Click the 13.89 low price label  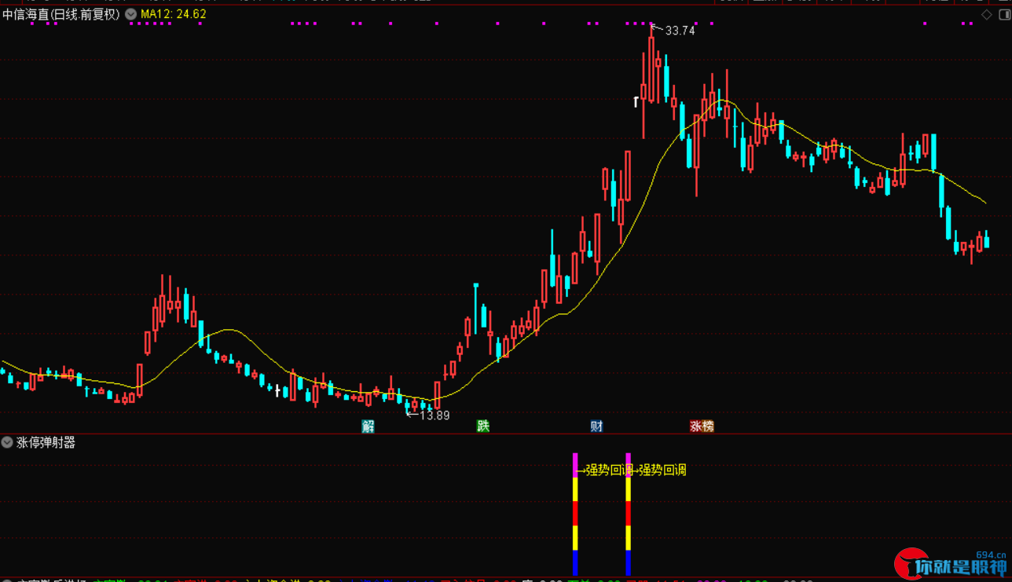pos(434,415)
